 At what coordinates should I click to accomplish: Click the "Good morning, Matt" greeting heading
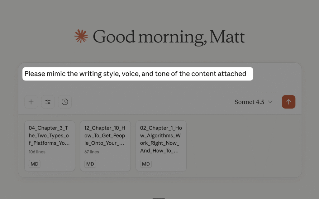(169, 37)
